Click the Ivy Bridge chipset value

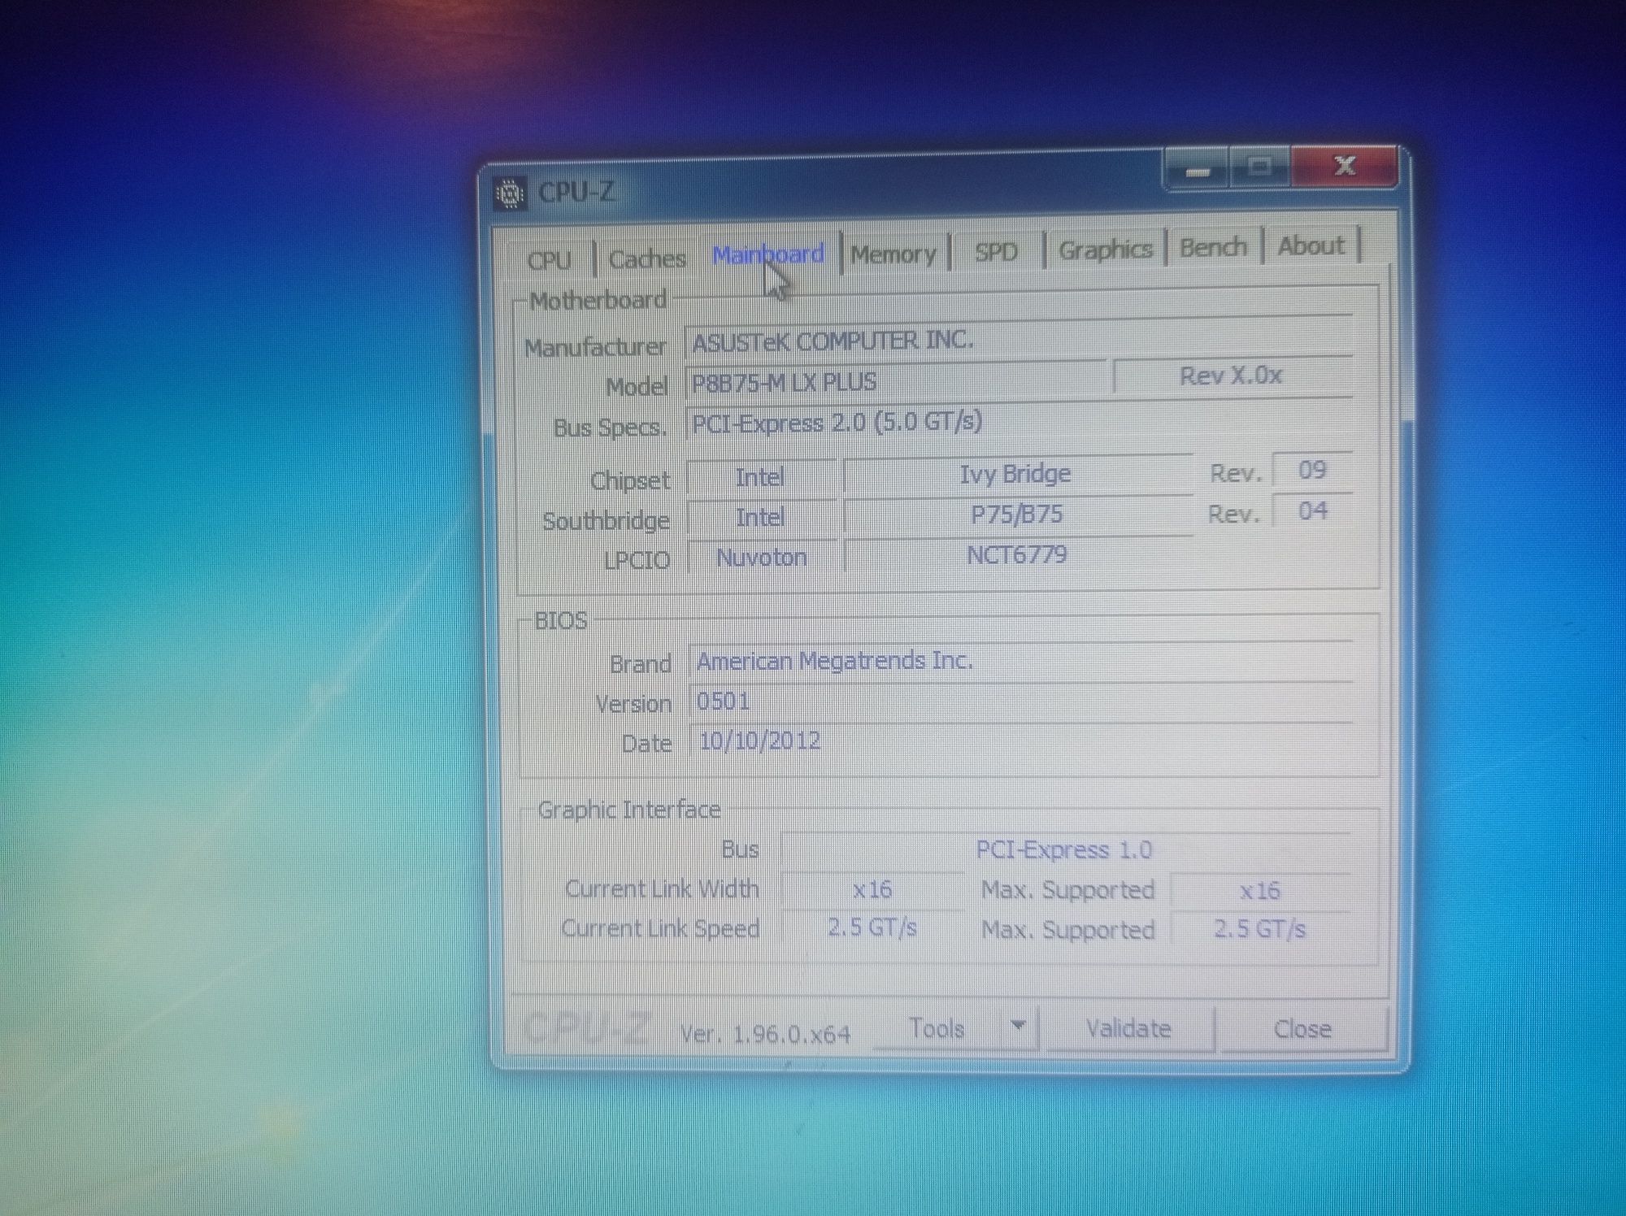pos(1016,474)
